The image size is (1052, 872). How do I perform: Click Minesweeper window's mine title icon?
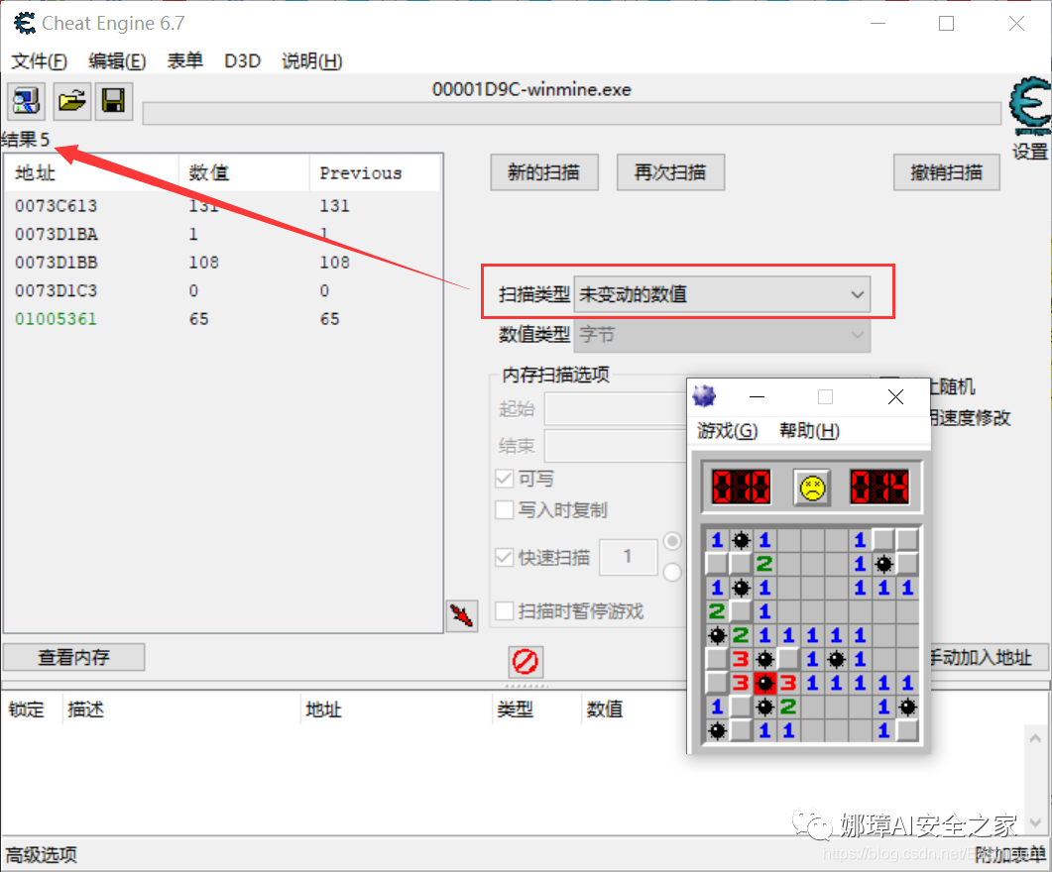click(704, 396)
